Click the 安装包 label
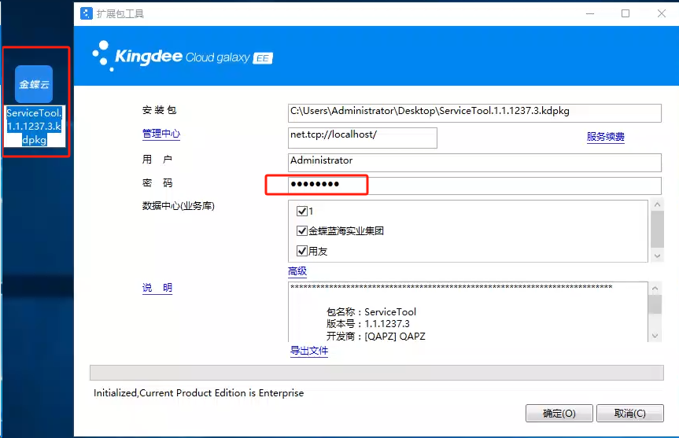 point(159,110)
